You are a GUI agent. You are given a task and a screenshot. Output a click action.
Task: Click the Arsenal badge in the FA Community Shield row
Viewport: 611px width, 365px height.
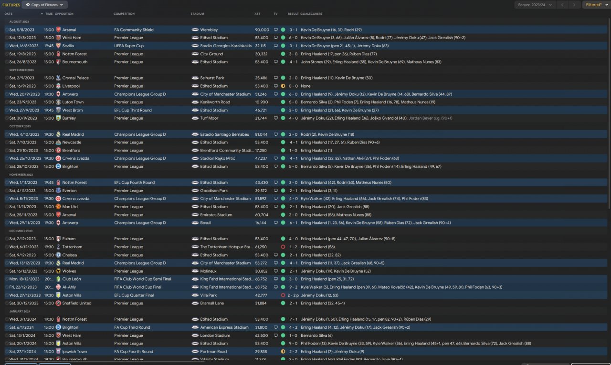click(58, 30)
